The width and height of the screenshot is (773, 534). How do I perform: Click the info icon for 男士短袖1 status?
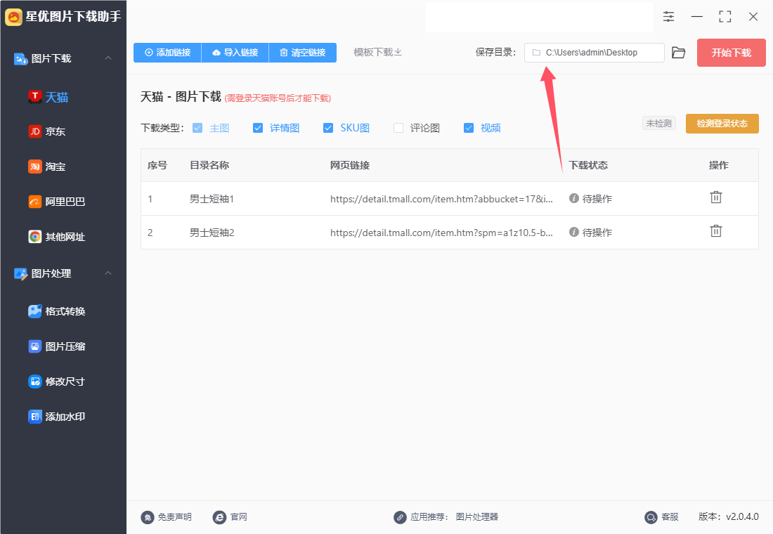574,198
